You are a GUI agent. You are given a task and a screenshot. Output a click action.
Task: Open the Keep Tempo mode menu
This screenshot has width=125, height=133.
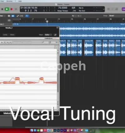tap(63, 11)
